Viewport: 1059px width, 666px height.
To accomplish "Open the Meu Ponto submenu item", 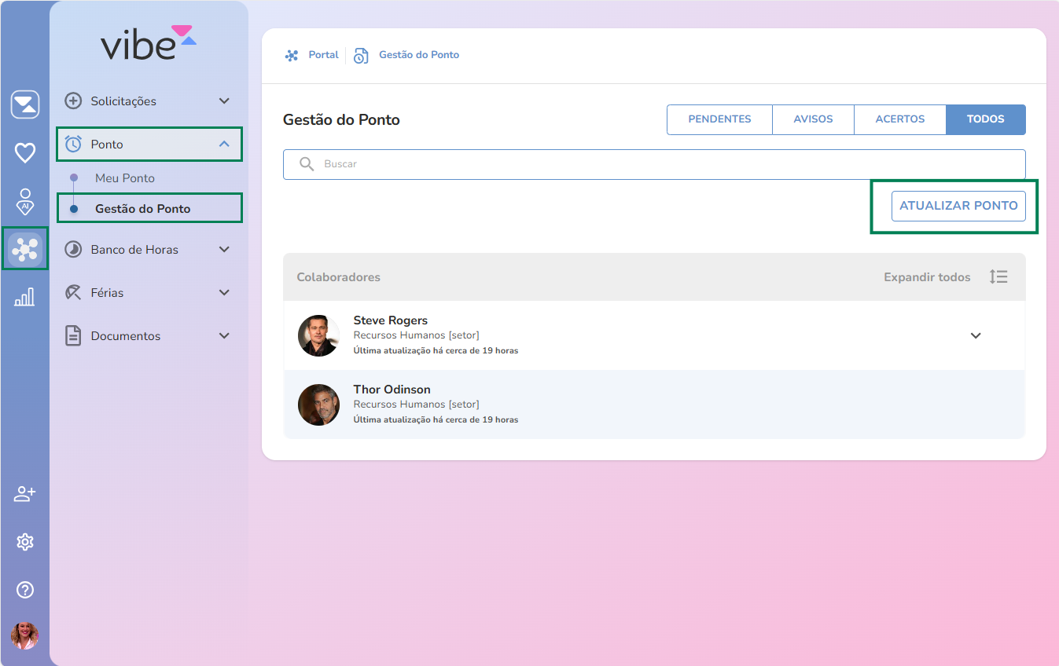I will [125, 178].
